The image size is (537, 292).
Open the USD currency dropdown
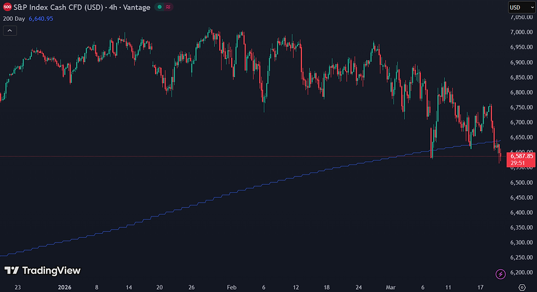[x=522, y=7]
